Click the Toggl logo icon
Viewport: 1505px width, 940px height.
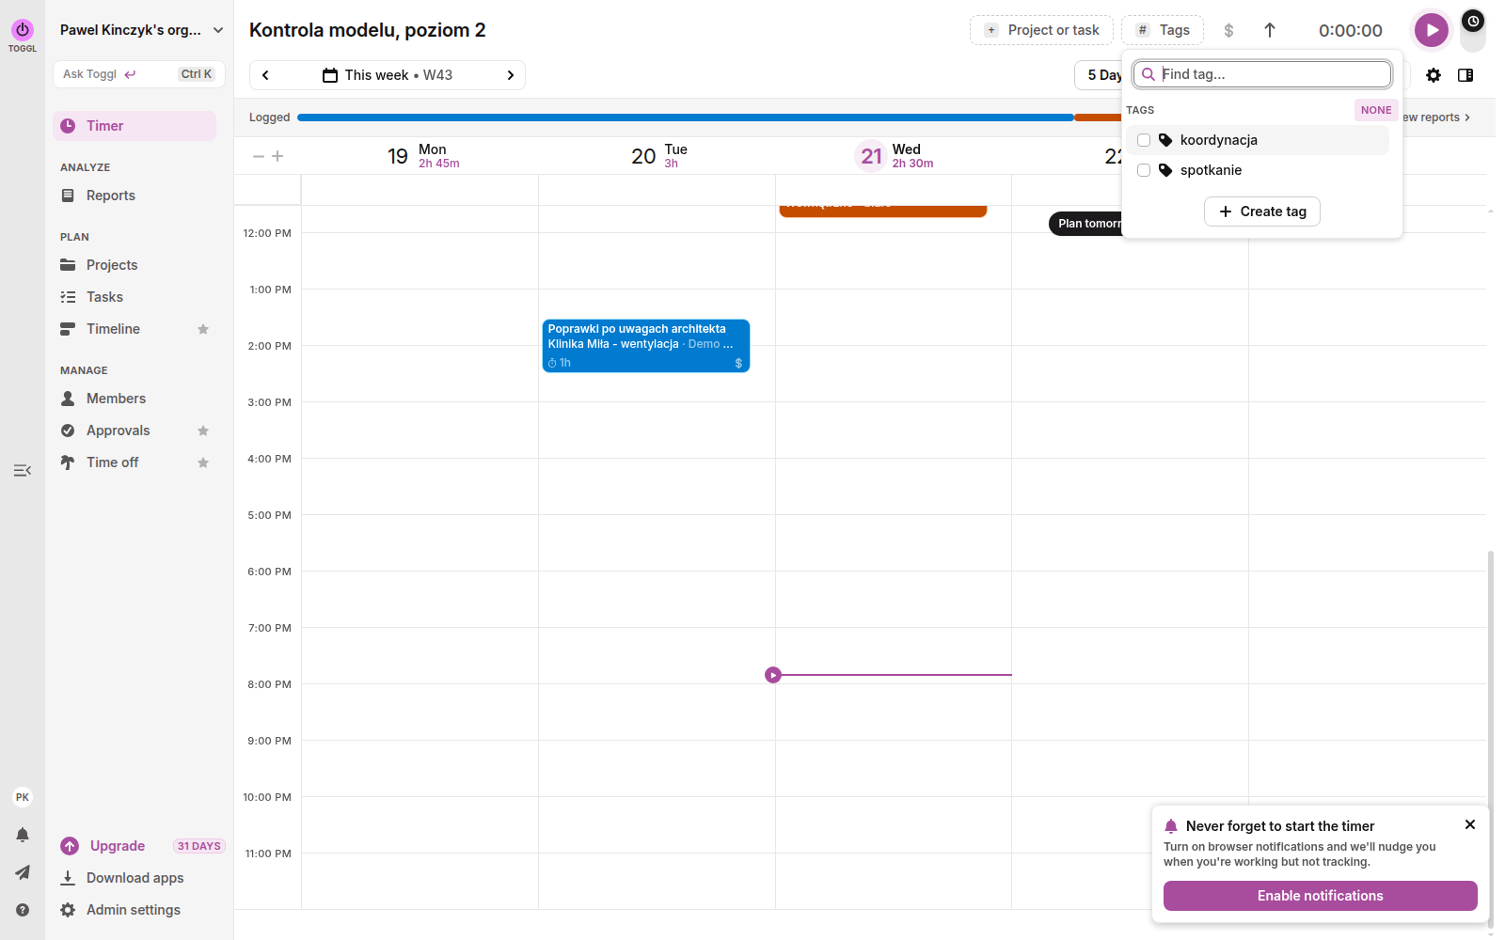(23, 30)
